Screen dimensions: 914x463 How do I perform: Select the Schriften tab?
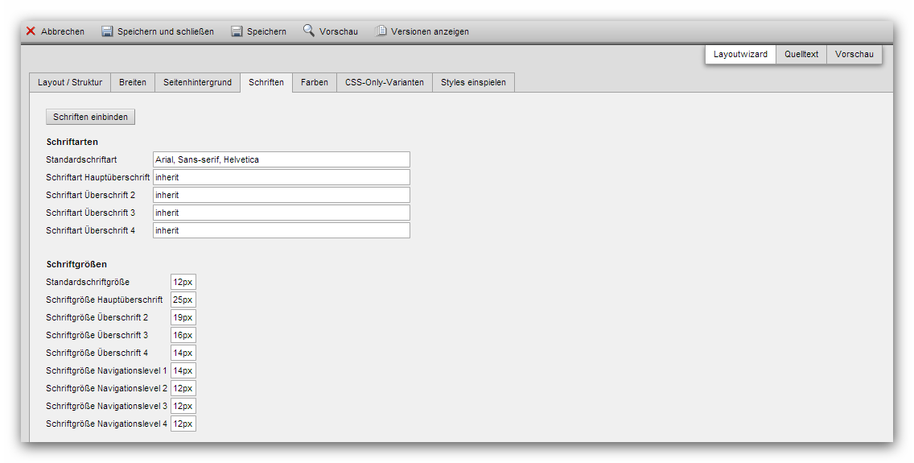266,82
